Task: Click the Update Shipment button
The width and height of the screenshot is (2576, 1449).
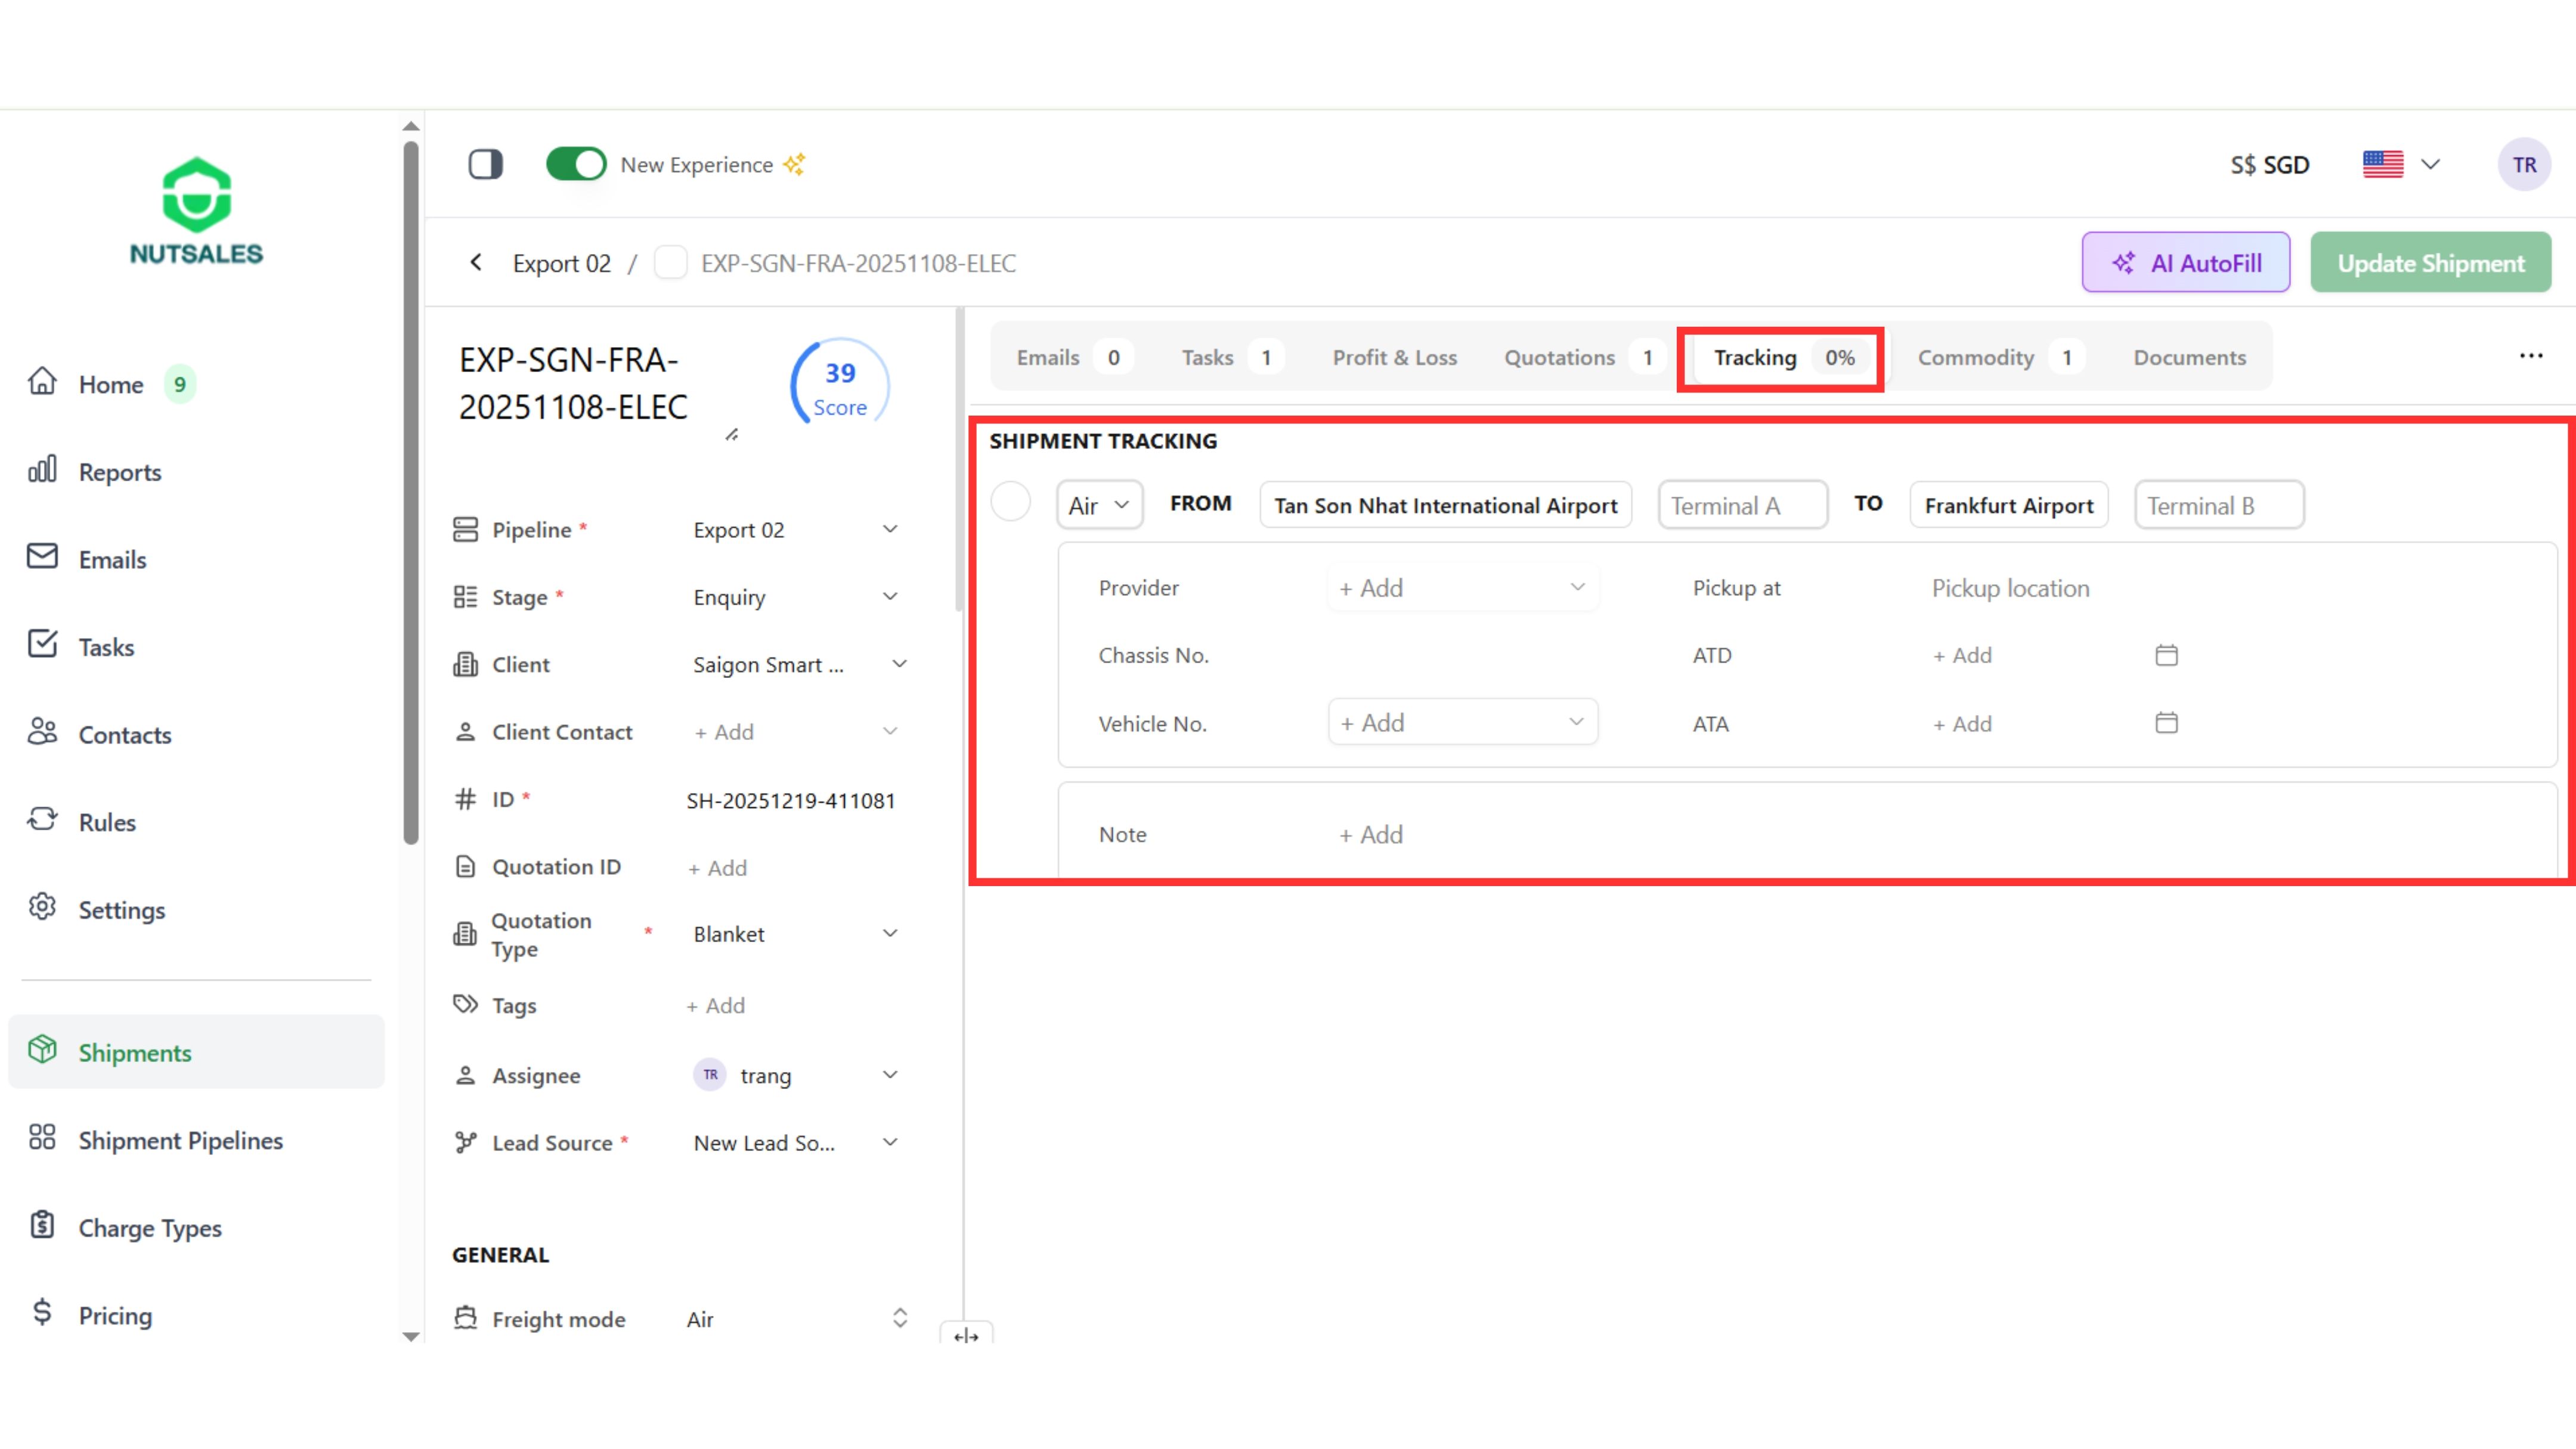Action: tap(2430, 263)
